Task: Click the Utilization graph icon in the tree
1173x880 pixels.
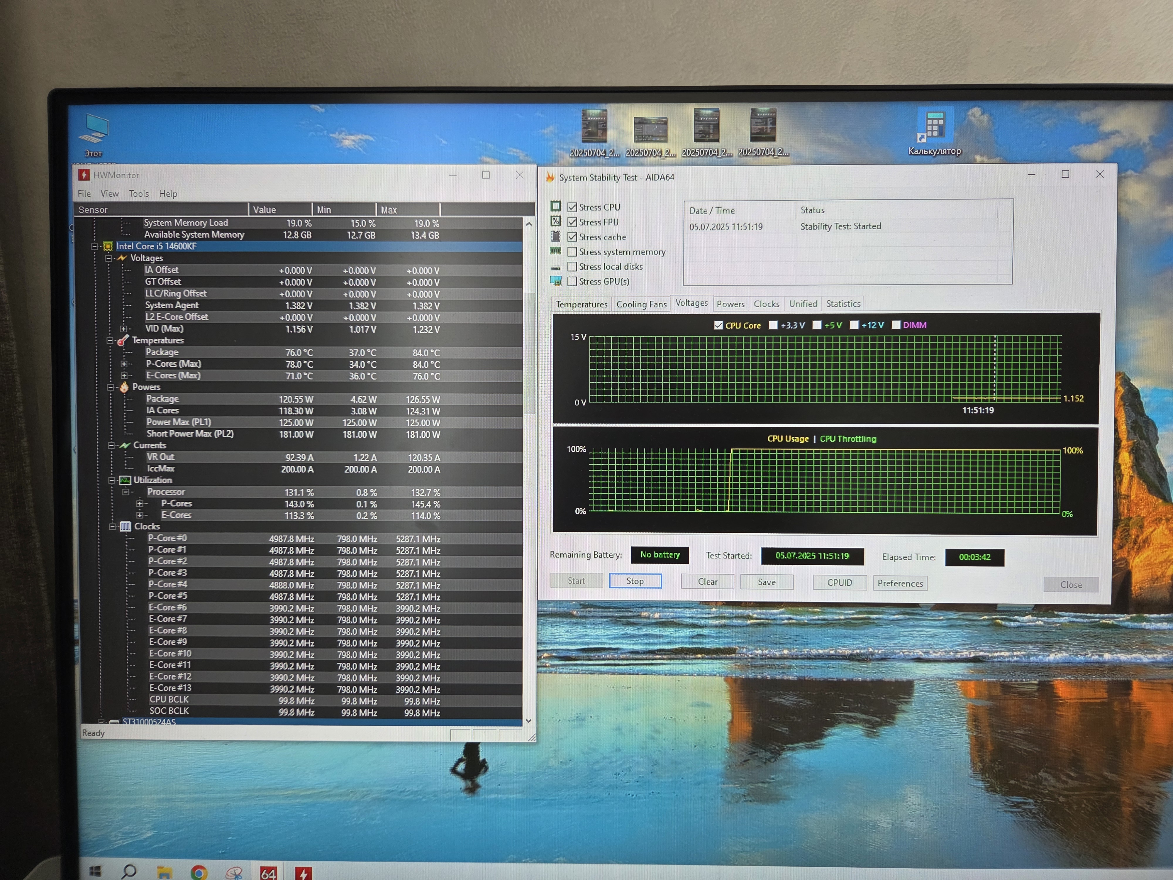Action: click(x=125, y=480)
